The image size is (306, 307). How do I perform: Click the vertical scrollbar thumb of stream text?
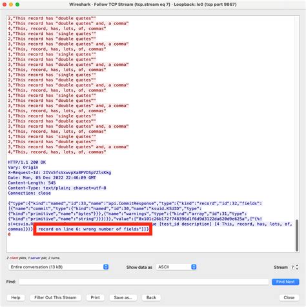pos(297,235)
